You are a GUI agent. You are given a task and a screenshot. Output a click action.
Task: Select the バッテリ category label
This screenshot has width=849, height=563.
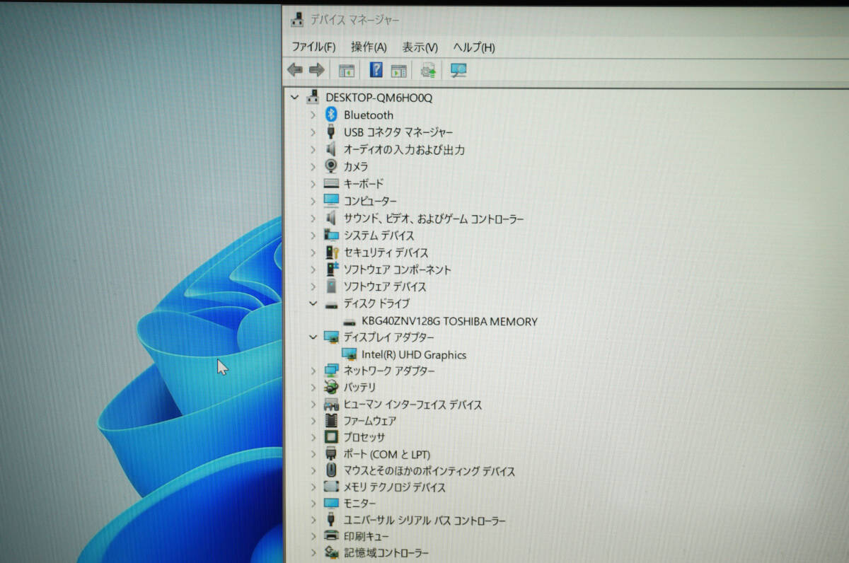[359, 388]
